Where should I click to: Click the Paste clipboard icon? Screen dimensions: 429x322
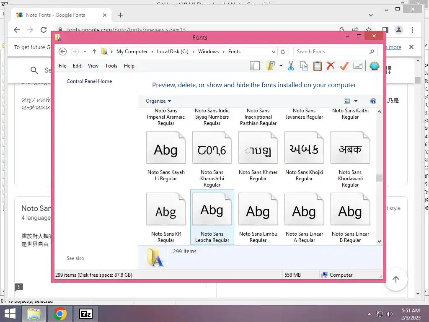coord(318,66)
